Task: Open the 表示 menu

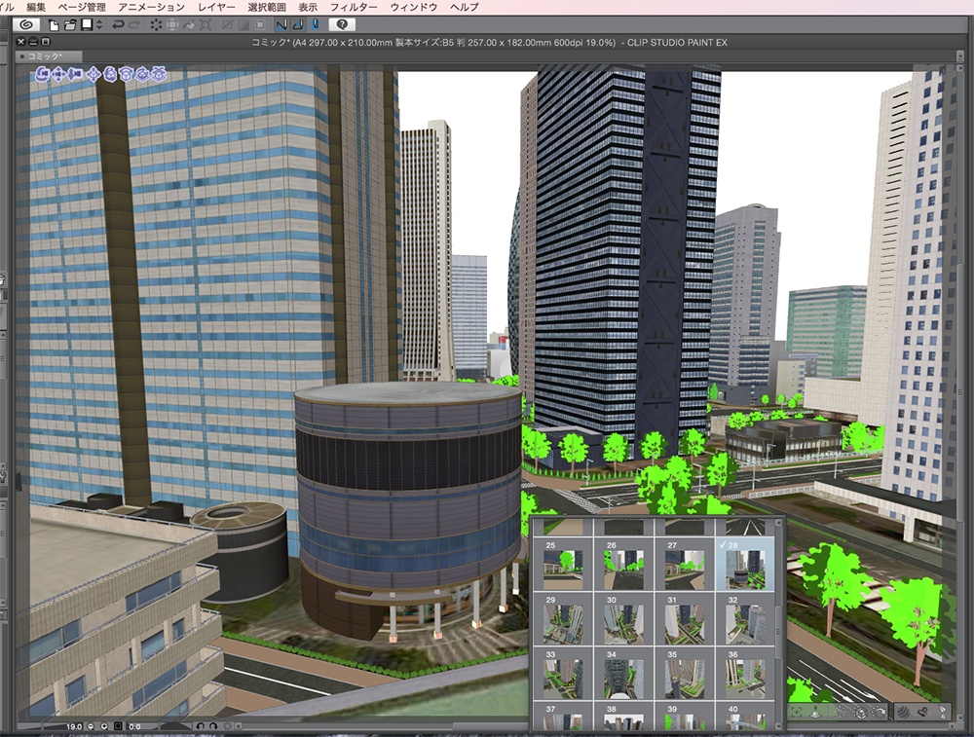Action: [x=308, y=7]
